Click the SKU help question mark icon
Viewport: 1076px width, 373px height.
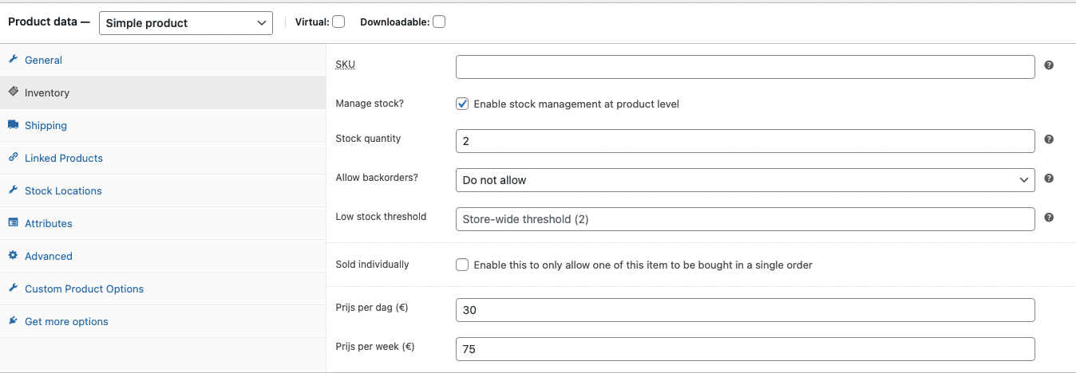pyautogui.click(x=1049, y=65)
